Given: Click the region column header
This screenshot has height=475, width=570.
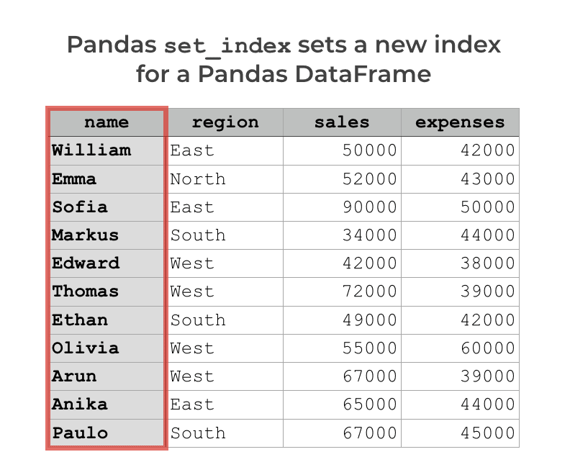Looking at the screenshot, I should pos(225,122).
